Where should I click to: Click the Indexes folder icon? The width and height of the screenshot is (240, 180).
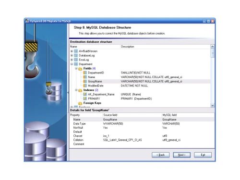(80, 90)
